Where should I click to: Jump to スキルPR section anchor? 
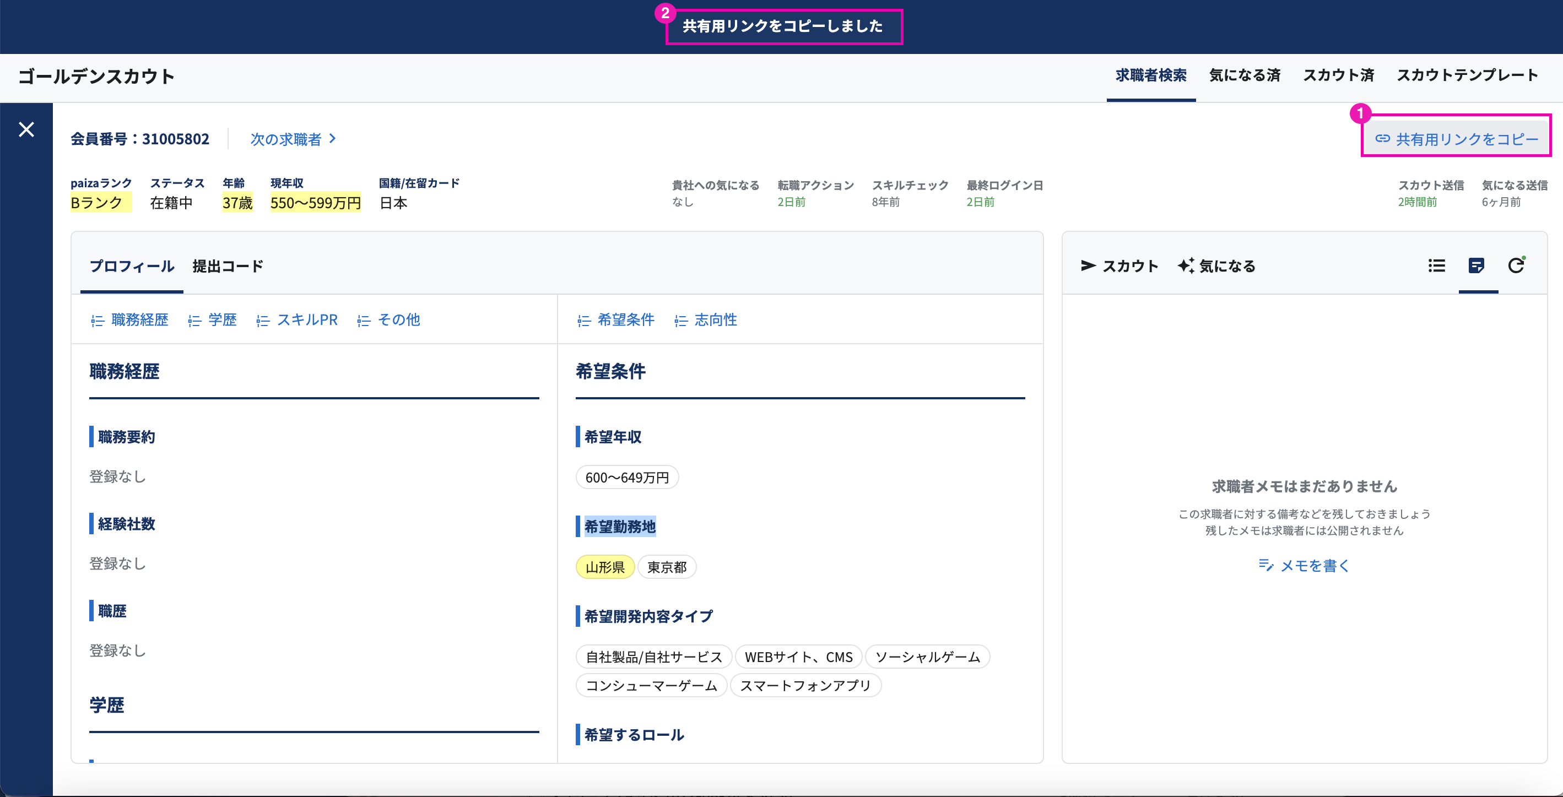coord(298,319)
